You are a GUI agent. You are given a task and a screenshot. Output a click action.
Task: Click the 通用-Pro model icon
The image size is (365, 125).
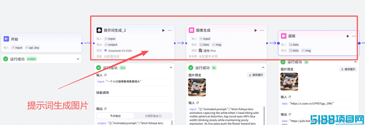200,51
